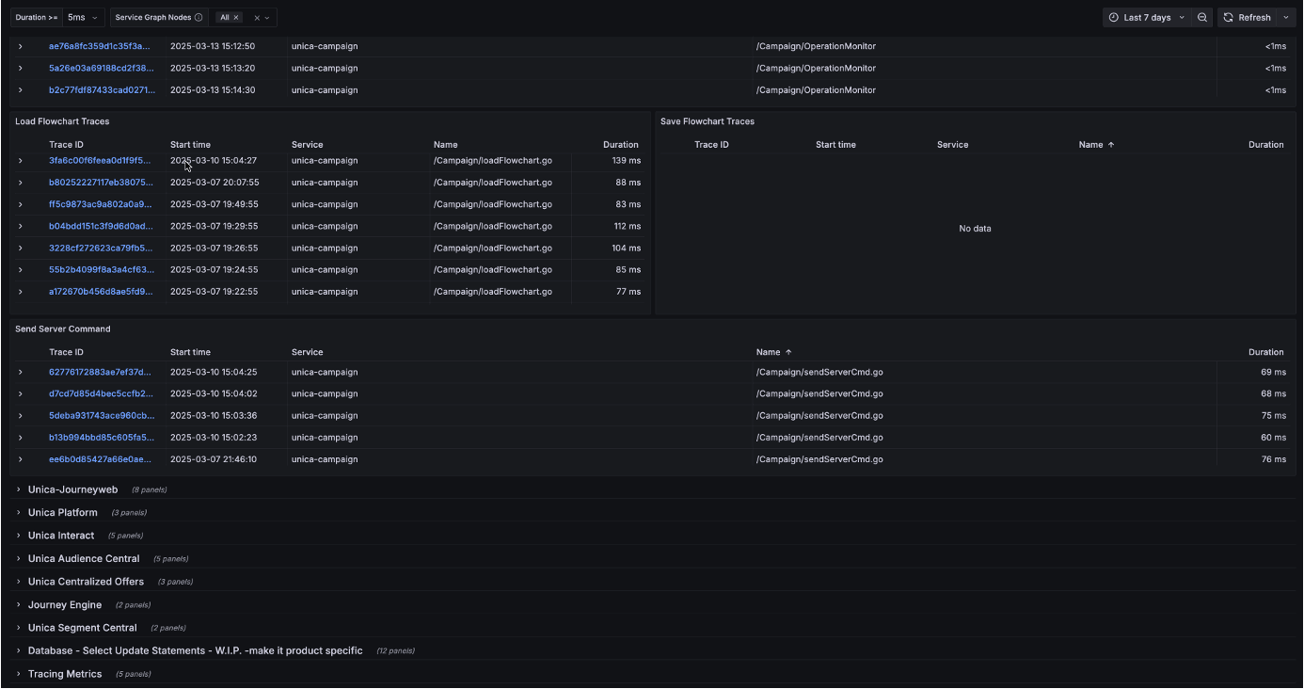The image size is (1304, 689).
Task: Open trace b80252227117eb38075 link
Action: click(x=101, y=183)
